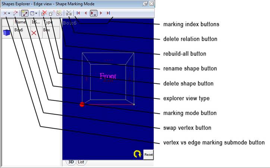Toggle the marking mode button
This screenshot has height=168, width=270.
(24, 13)
